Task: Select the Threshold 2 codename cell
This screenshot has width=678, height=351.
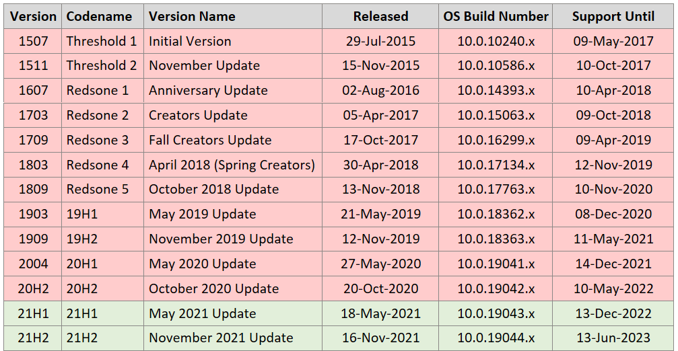Action: (x=102, y=66)
